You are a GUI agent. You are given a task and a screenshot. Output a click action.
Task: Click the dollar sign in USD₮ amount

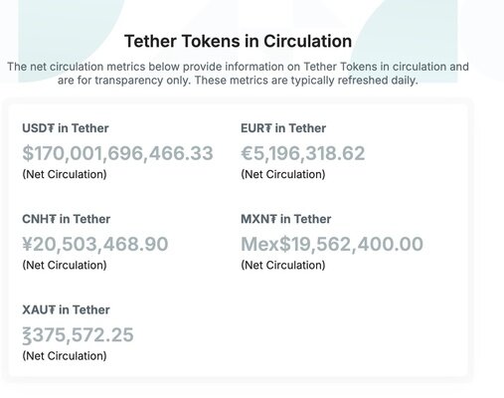pyautogui.click(x=28, y=153)
